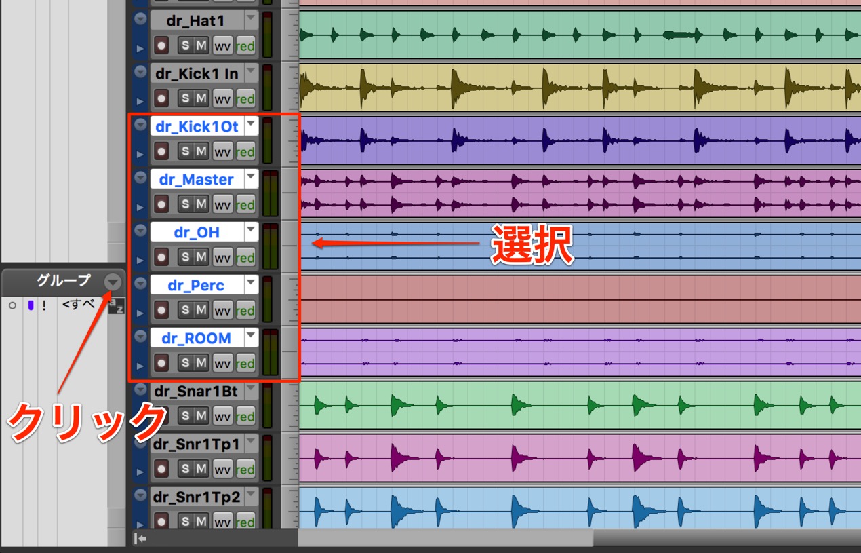The width and height of the screenshot is (861, 553).
Task: Record-enable the dr_Snr1Tp1 track
Action: [x=161, y=469]
